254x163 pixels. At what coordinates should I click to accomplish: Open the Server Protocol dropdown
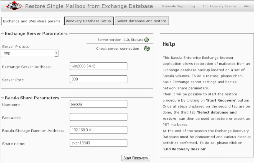pyautogui.click(x=30, y=53)
